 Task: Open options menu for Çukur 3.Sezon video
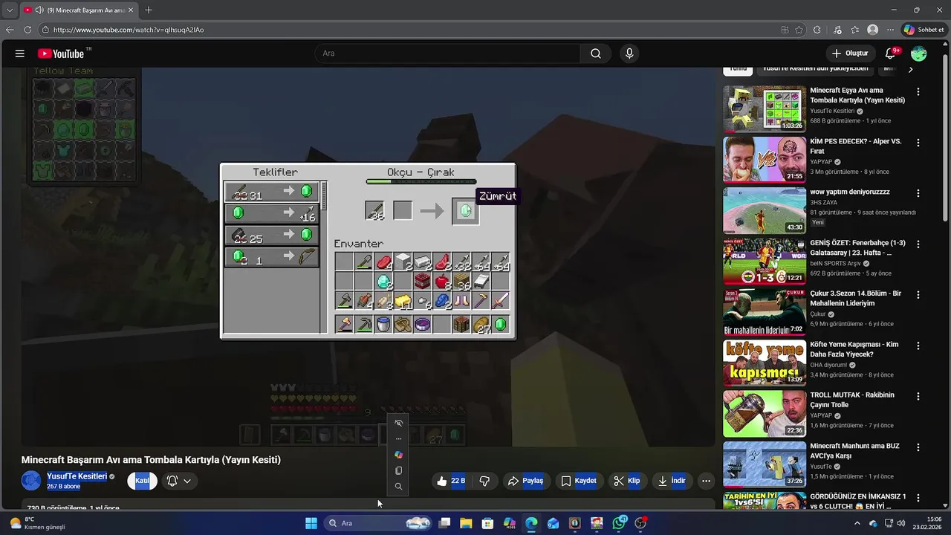pyautogui.click(x=918, y=295)
